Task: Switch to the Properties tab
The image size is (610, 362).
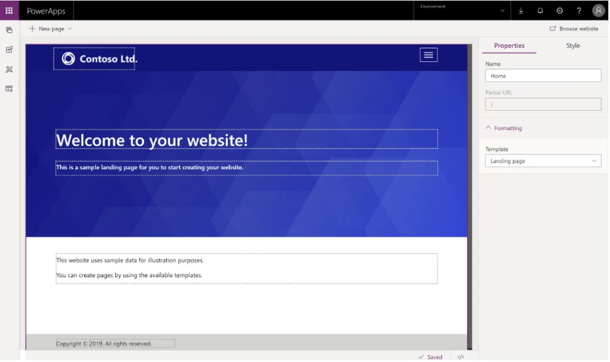Action: coord(509,45)
